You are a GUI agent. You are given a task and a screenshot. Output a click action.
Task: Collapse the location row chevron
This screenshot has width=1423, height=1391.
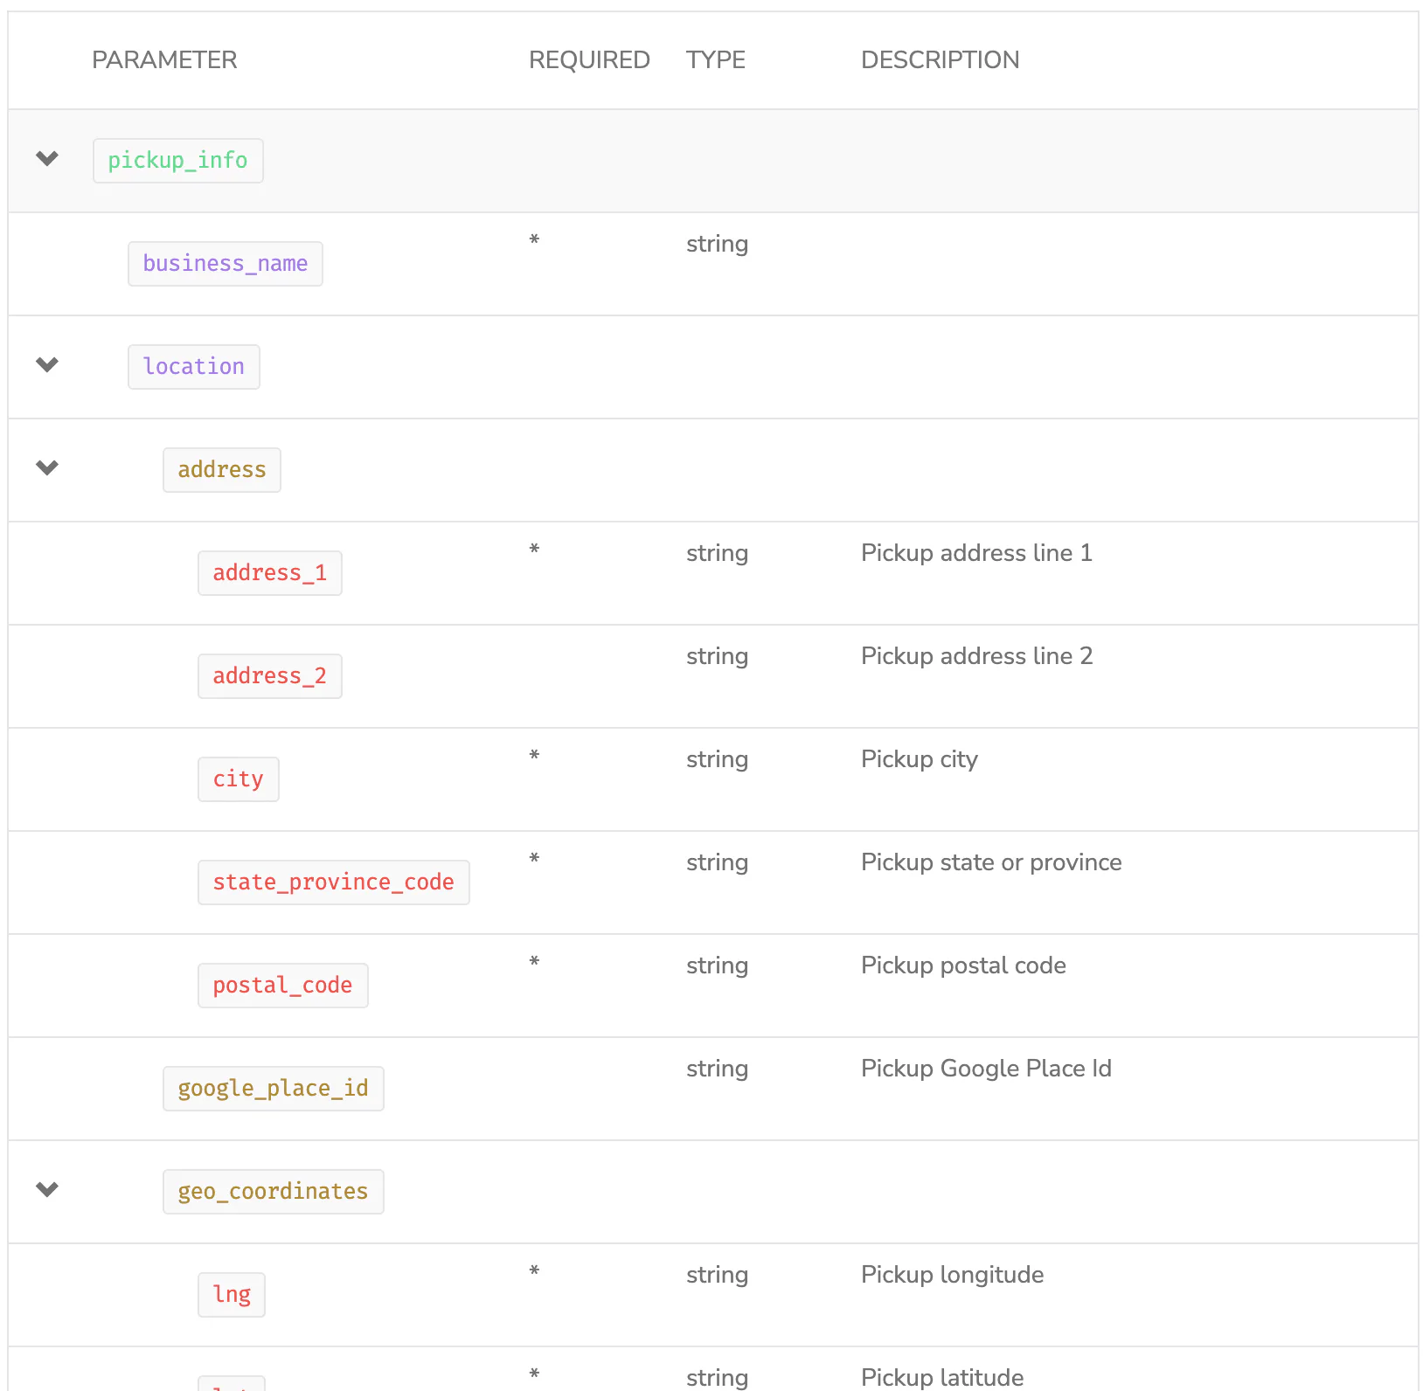(x=47, y=364)
